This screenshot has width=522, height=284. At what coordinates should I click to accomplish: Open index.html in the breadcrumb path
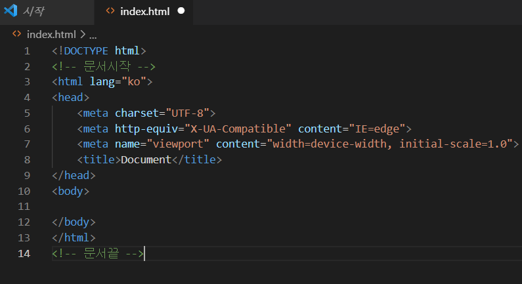[51, 34]
